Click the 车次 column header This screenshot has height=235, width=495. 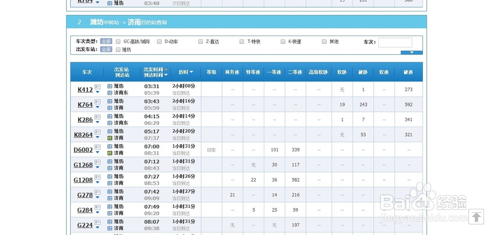[x=87, y=72]
